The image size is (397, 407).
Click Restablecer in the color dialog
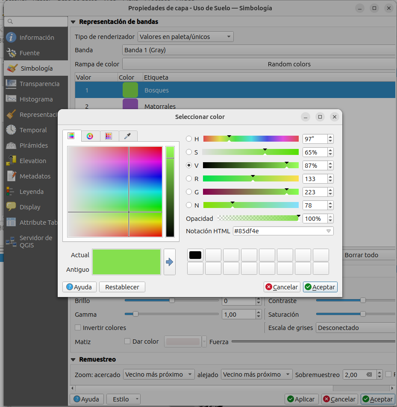(x=122, y=287)
